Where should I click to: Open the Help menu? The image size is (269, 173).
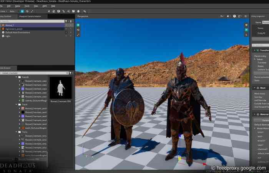(53, 6)
